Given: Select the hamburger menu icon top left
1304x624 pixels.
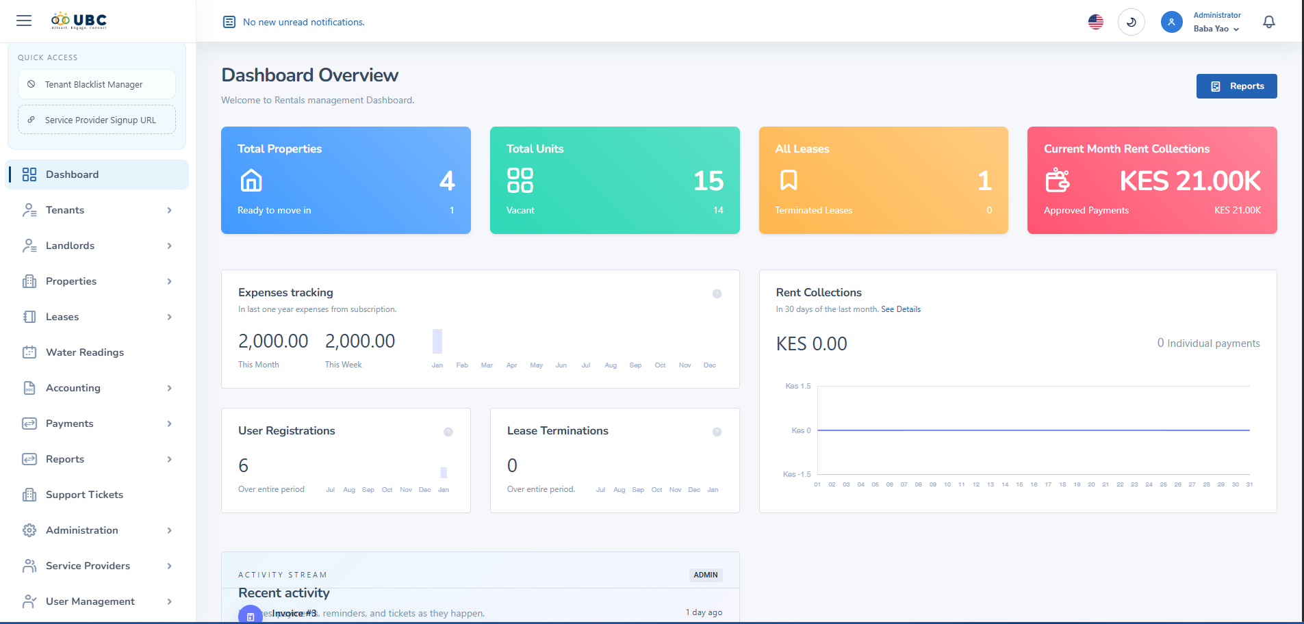Looking at the screenshot, I should [24, 21].
